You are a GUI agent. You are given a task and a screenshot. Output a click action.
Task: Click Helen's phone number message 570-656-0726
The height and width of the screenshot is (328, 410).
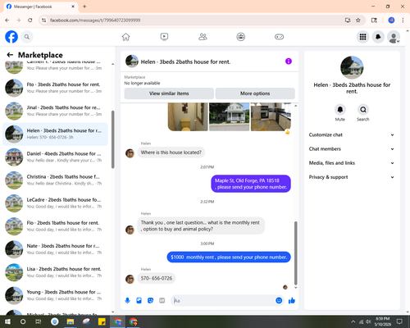click(x=157, y=279)
